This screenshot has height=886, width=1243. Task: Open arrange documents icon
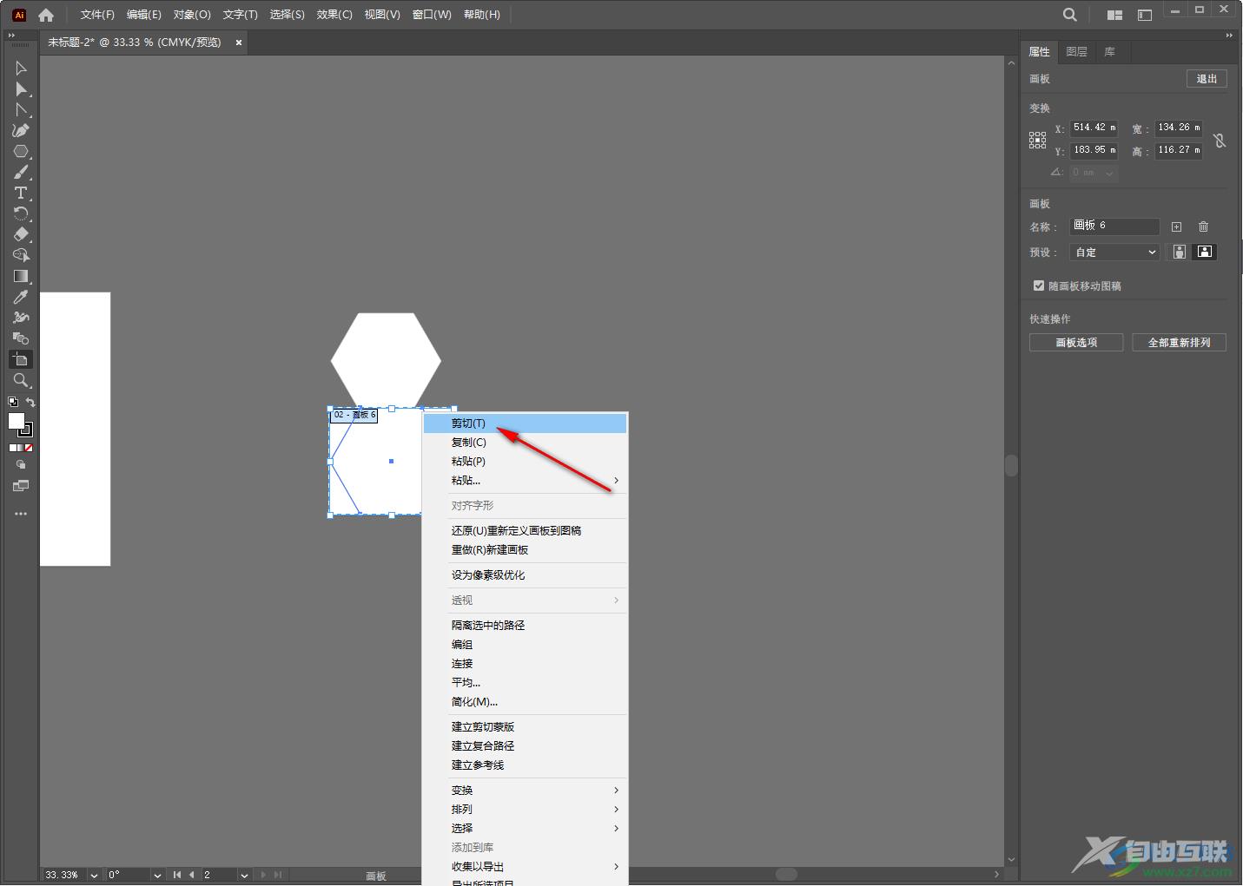coord(1114,15)
